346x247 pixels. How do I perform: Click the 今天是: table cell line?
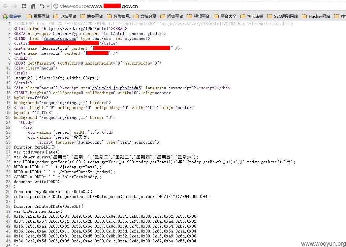(x=59, y=137)
